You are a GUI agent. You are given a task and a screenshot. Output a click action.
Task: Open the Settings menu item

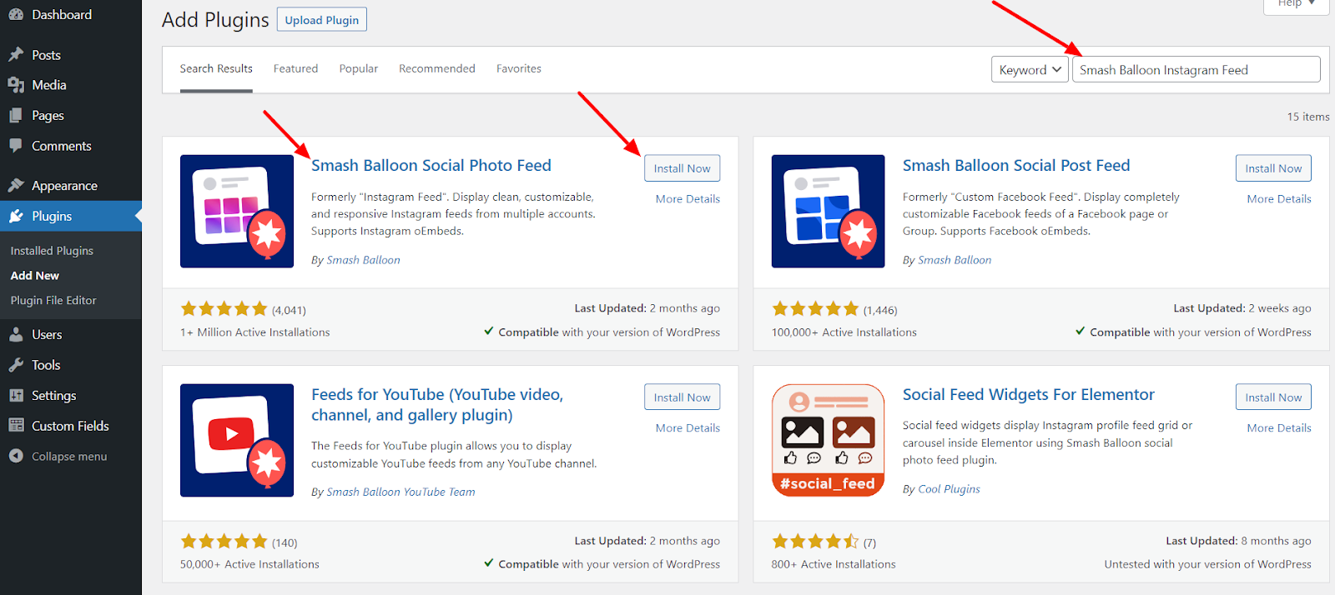pyautogui.click(x=71, y=396)
